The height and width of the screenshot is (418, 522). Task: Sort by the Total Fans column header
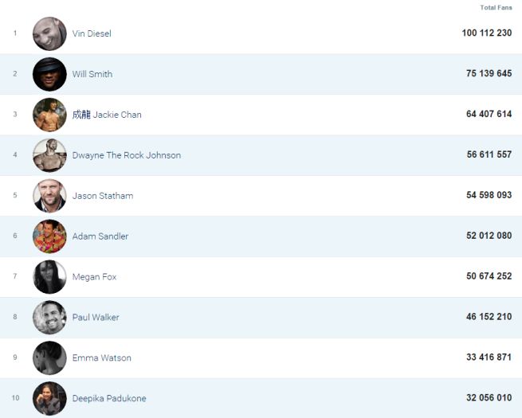pyautogui.click(x=496, y=8)
